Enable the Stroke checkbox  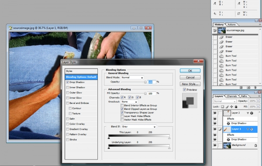pyautogui.click(x=68, y=140)
